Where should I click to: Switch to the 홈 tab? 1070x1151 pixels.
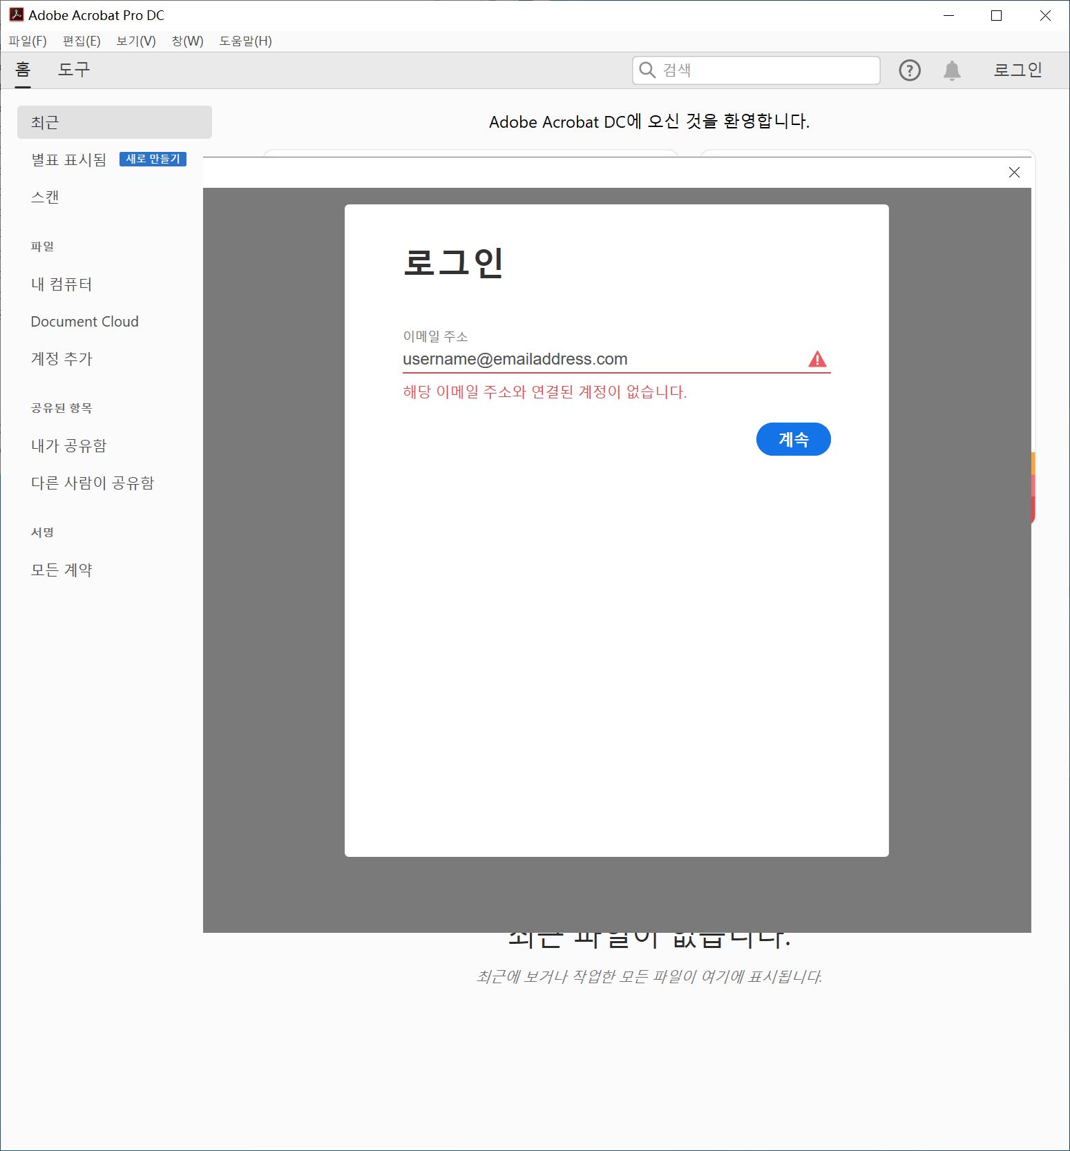tap(23, 70)
